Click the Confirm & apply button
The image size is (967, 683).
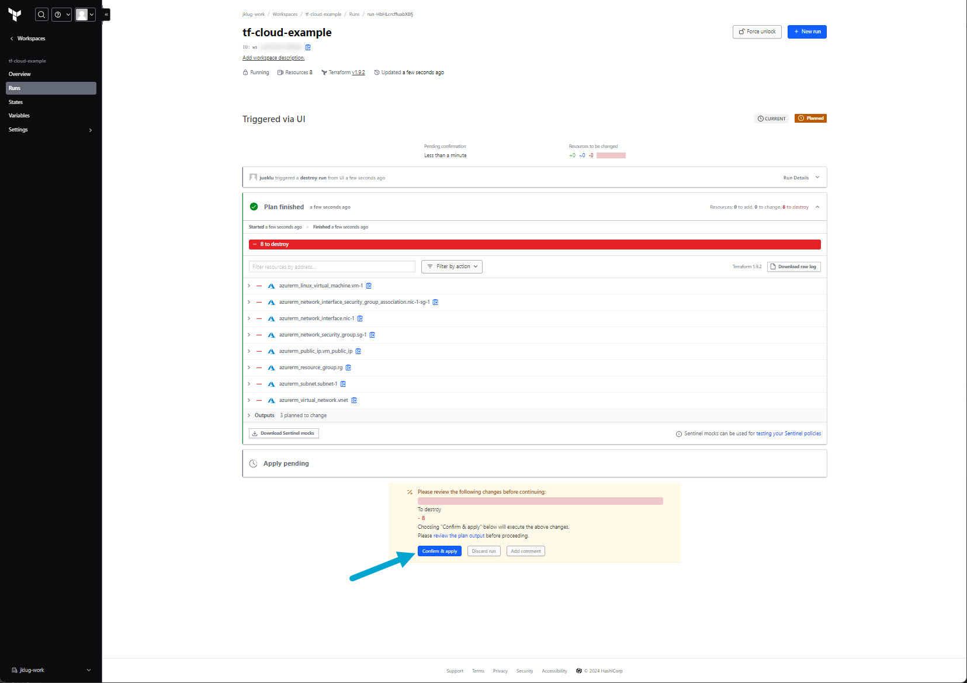coord(439,551)
